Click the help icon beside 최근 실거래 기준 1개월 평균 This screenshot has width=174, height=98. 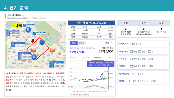(x=94, y=48)
